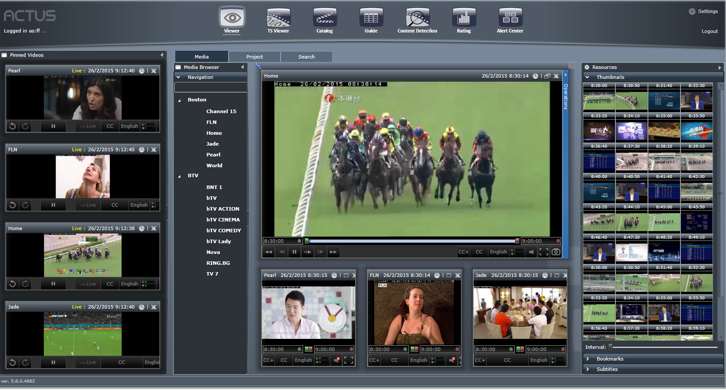Collapse the Media Browser panel

(242, 67)
